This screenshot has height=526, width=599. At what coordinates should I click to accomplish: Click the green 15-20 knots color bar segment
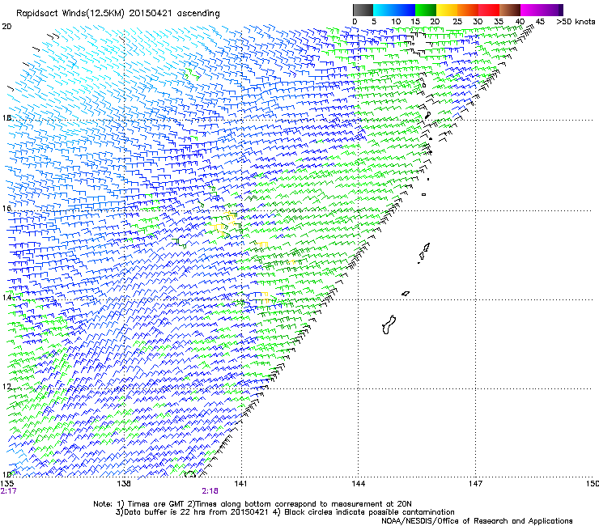tap(426, 10)
